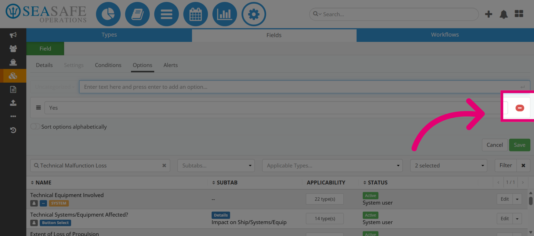
Task: Click the Button Select tag
Action: pyautogui.click(x=55, y=223)
